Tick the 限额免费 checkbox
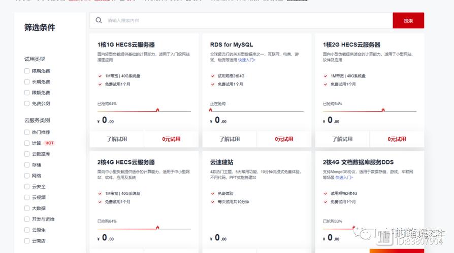Screen dimensions: 454x253 point(27,93)
